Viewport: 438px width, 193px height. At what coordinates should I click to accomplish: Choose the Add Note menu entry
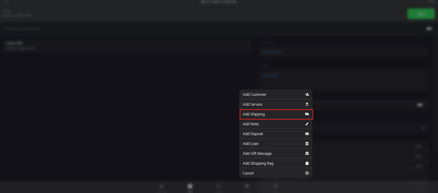[276, 124]
